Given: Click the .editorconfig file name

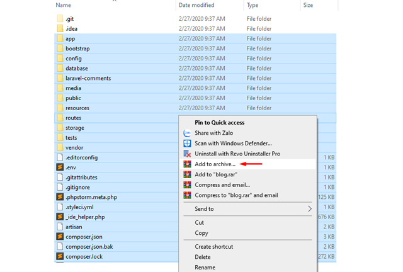Looking at the screenshot, I should tap(81, 157).
